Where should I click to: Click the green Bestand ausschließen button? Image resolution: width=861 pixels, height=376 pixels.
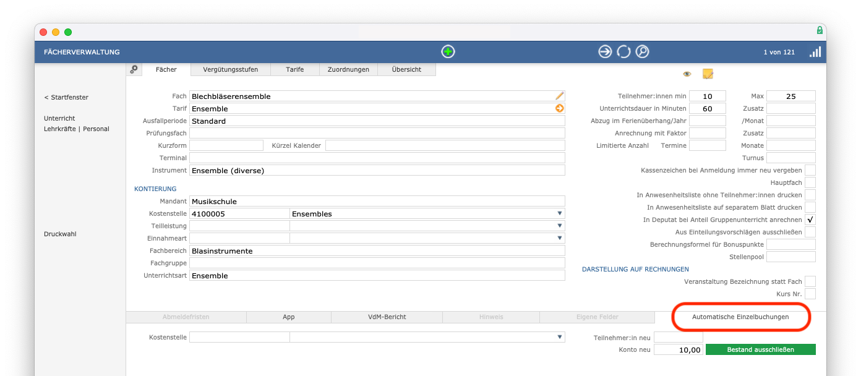click(x=760, y=349)
